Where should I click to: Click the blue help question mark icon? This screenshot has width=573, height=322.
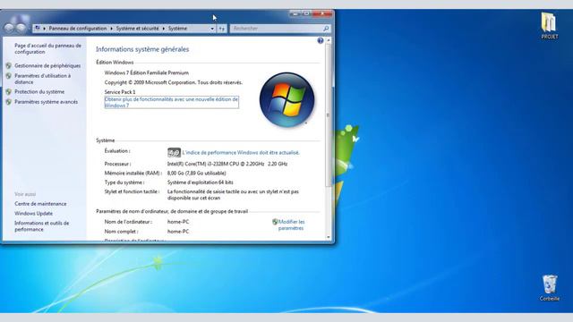coord(321,40)
